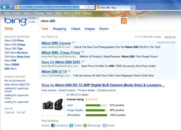Image resolution: width=181 pixels, height=130 pixels.
Task: Switch to the Videos results tab
Action: pyautogui.click(x=75, y=29)
